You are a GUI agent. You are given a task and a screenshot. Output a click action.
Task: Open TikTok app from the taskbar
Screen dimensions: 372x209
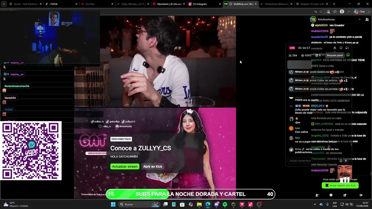(251, 204)
